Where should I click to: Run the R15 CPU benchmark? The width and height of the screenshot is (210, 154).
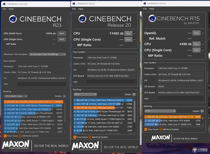(196, 44)
